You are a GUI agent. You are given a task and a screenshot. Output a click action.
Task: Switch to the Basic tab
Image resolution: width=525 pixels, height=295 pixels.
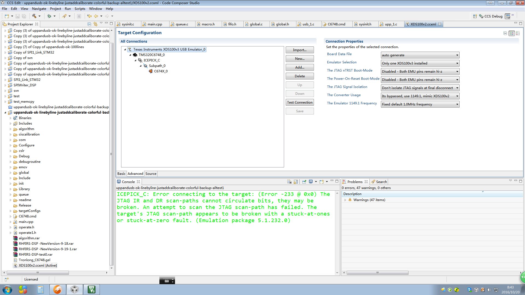point(121,174)
